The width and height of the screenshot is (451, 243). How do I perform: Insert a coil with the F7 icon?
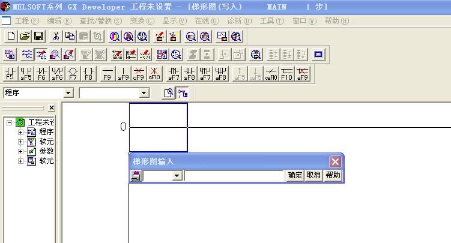pos(73,74)
